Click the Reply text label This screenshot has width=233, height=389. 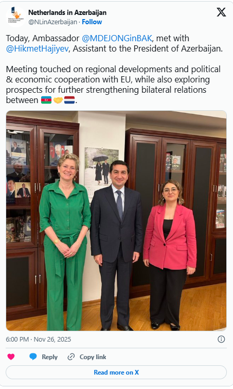click(49, 357)
